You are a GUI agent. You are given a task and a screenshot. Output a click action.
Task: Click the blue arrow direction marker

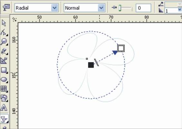coord(115,52)
